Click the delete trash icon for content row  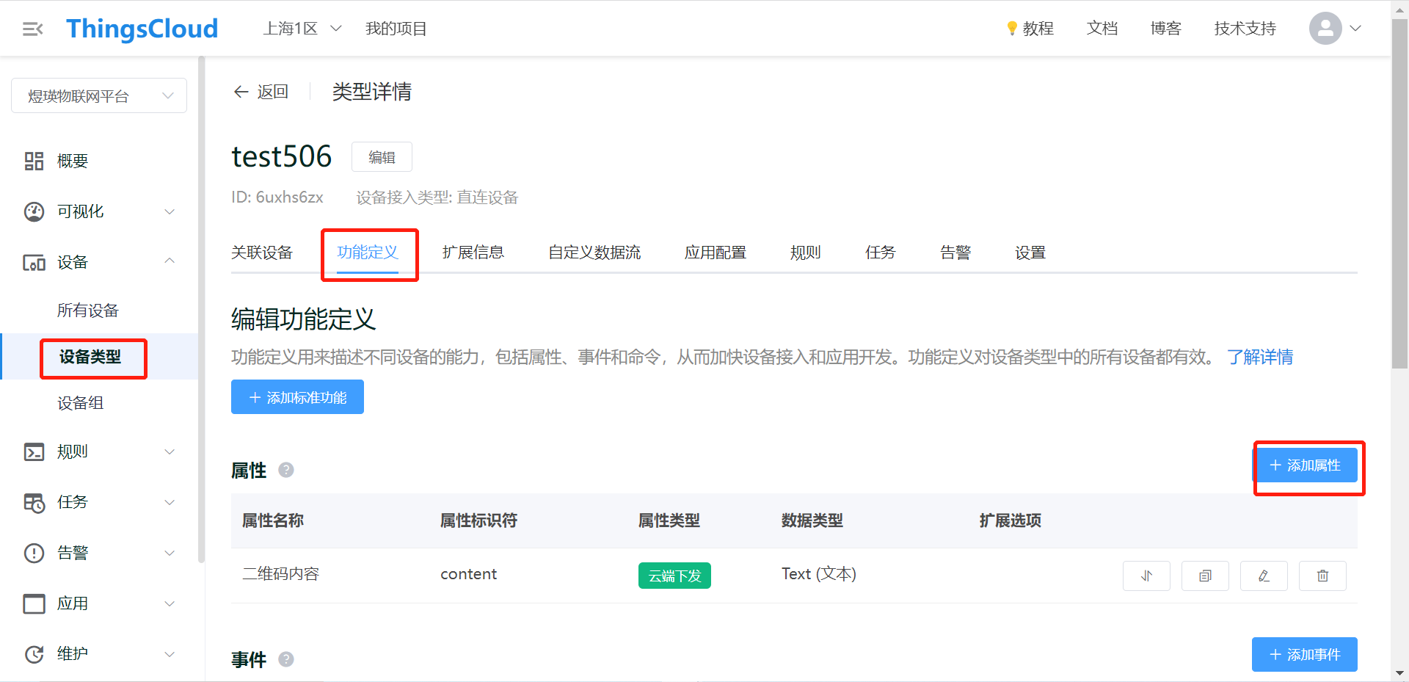1322,576
